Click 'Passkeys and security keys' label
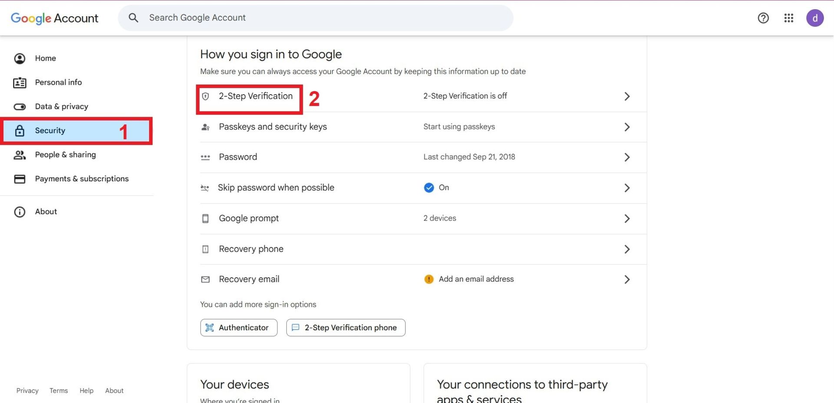 click(273, 127)
